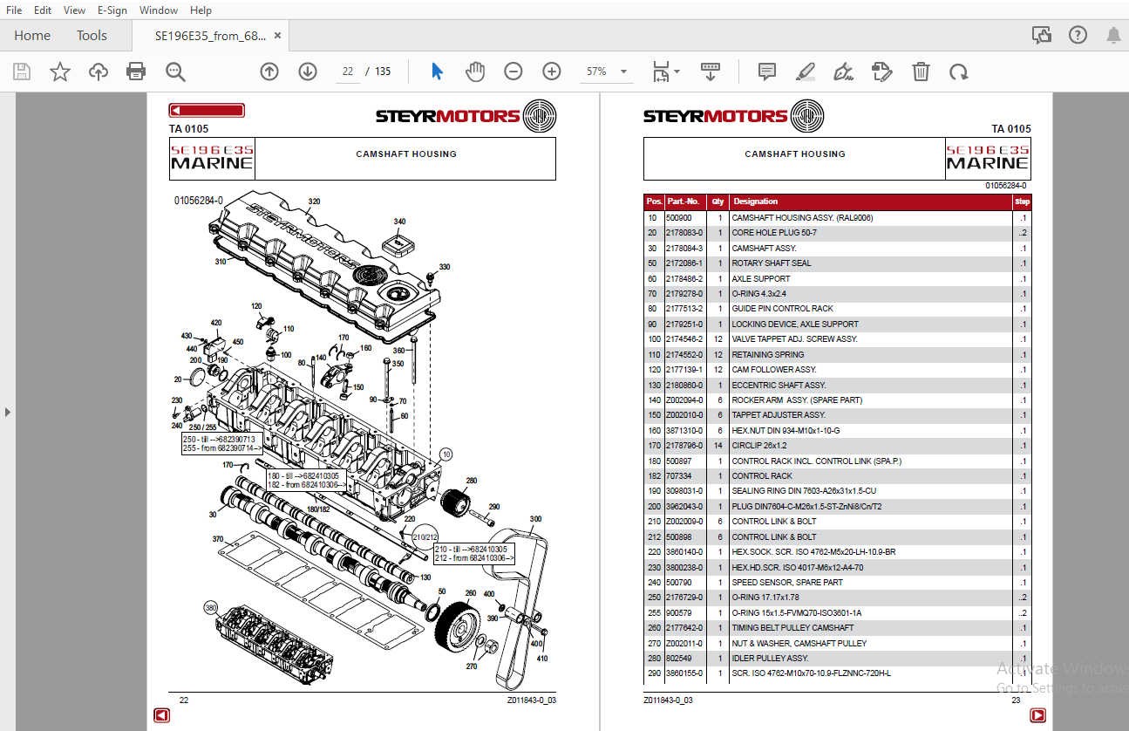Open the zoom level dropdown at 57%
The width and height of the screenshot is (1129, 731).
623,72
